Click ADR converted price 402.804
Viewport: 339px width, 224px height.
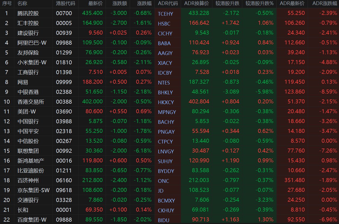pyautogui.click(x=199, y=102)
